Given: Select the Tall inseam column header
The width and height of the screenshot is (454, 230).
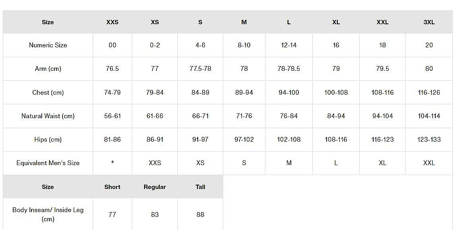Looking at the screenshot, I should [x=200, y=187].
